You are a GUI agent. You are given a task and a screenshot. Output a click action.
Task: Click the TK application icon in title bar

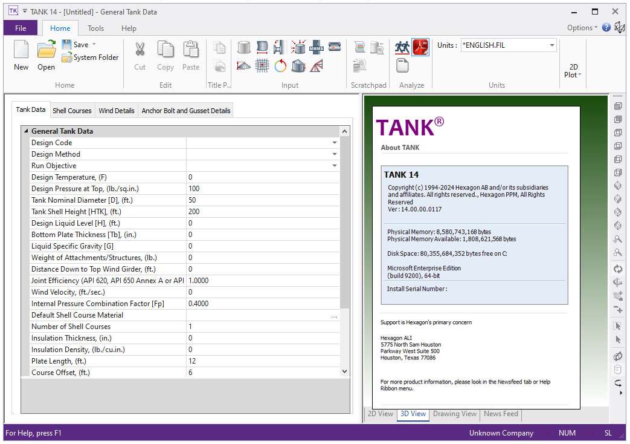[13, 11]
